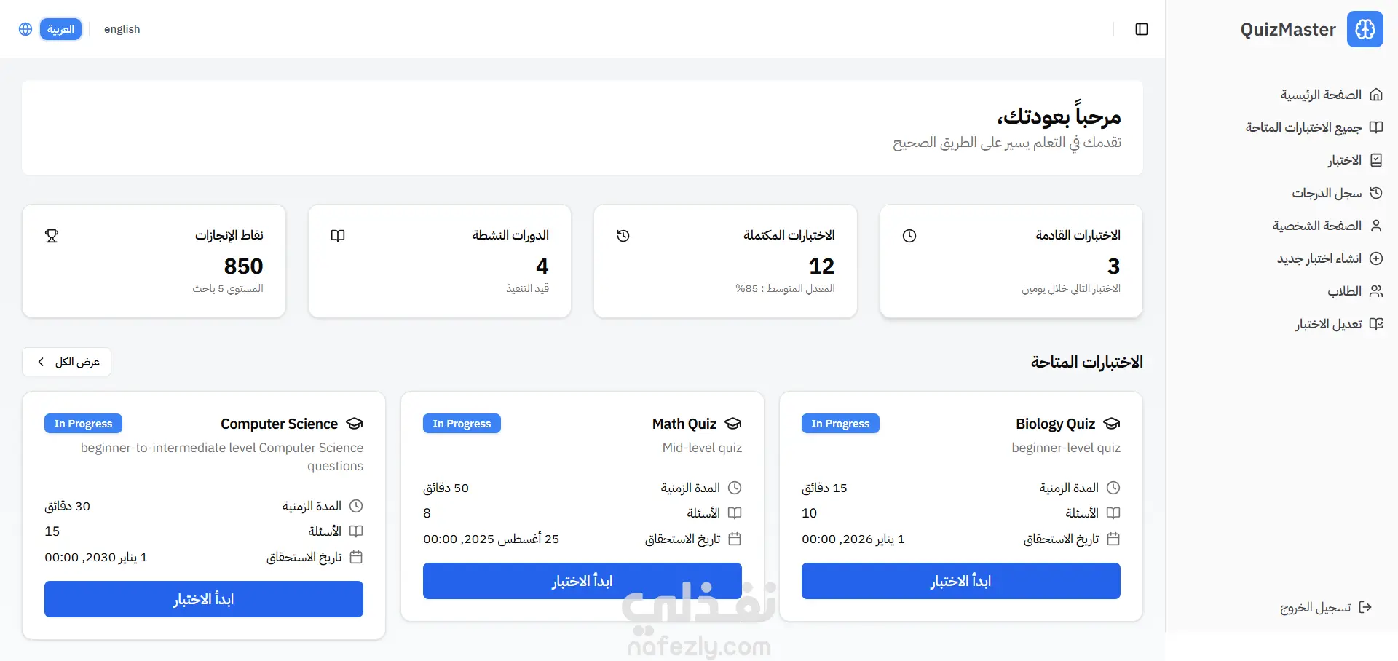
Task: Click the تسجيل الخروج logout icon
Action: 1365,607
